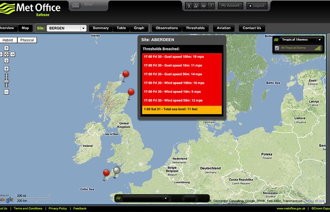
Task: Pan the map down with arrow button
Action: coord(7,61)
